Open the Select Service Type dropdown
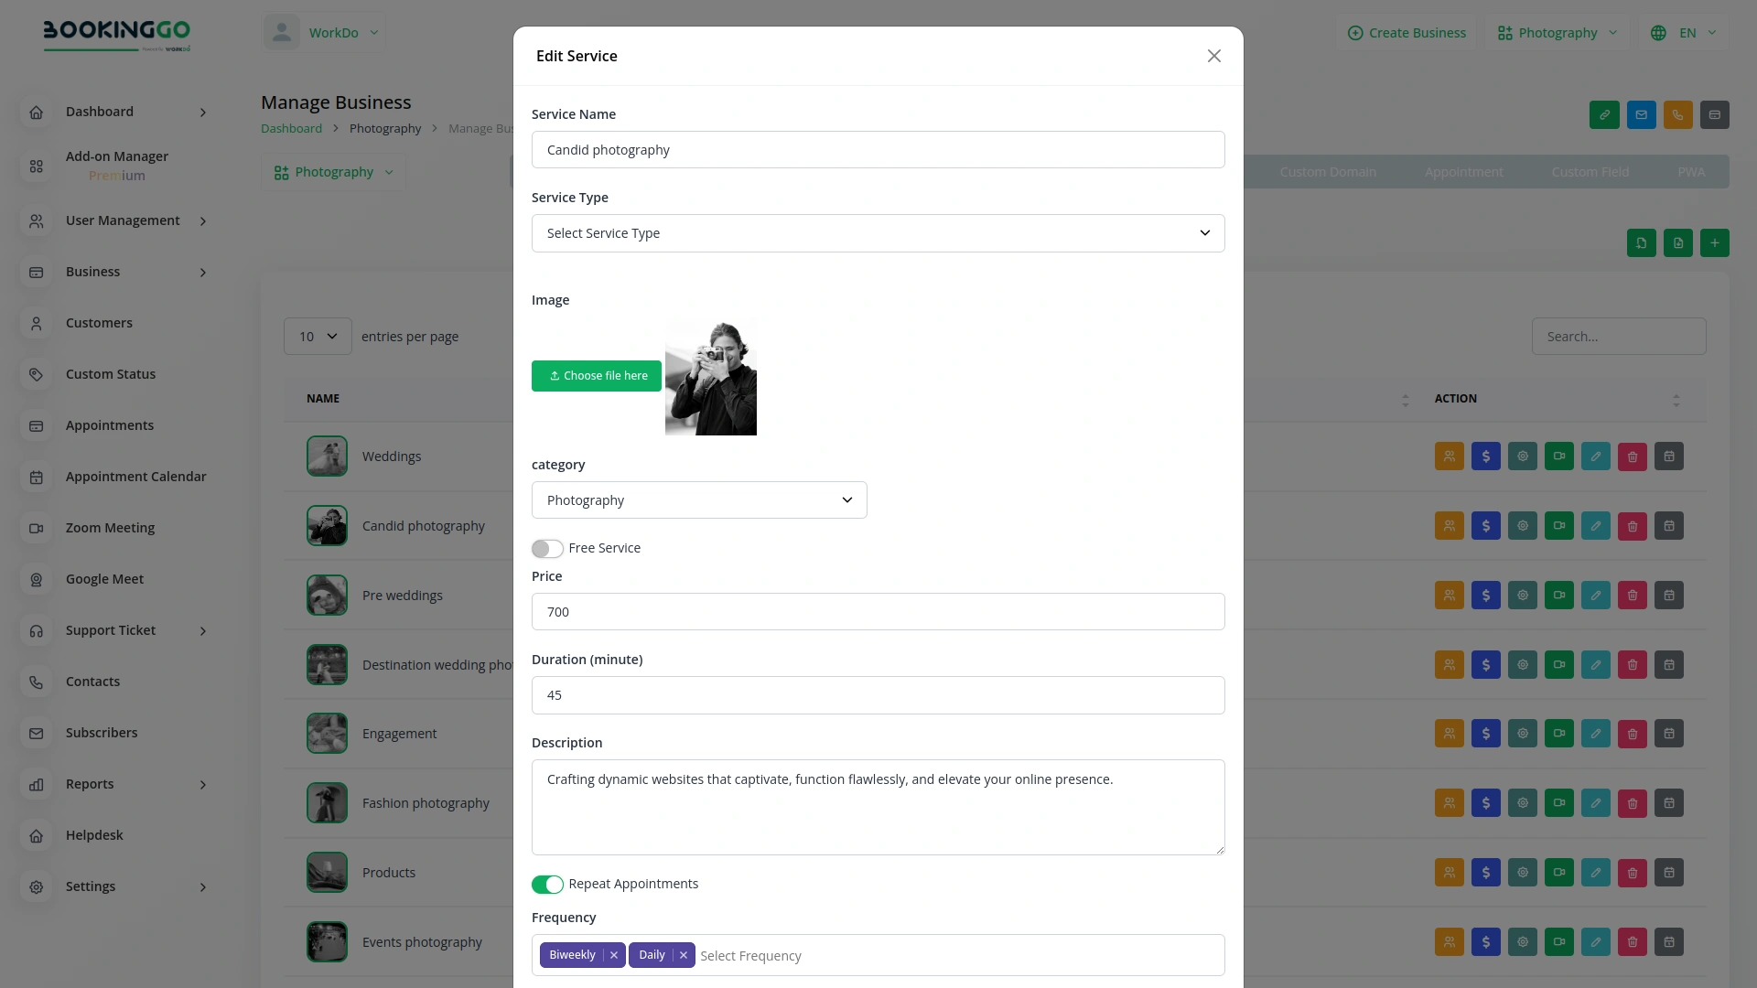The width and height of the screenshot is (1757, 988). click(878, 233)
